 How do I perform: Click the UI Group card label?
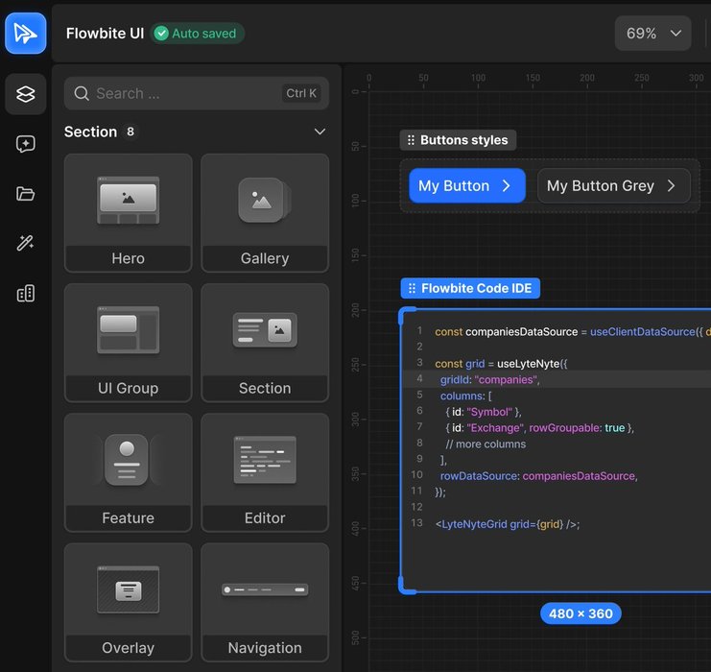coord(129,389)
